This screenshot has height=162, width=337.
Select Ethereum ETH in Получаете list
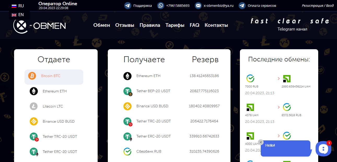click(x=148, y=76)
